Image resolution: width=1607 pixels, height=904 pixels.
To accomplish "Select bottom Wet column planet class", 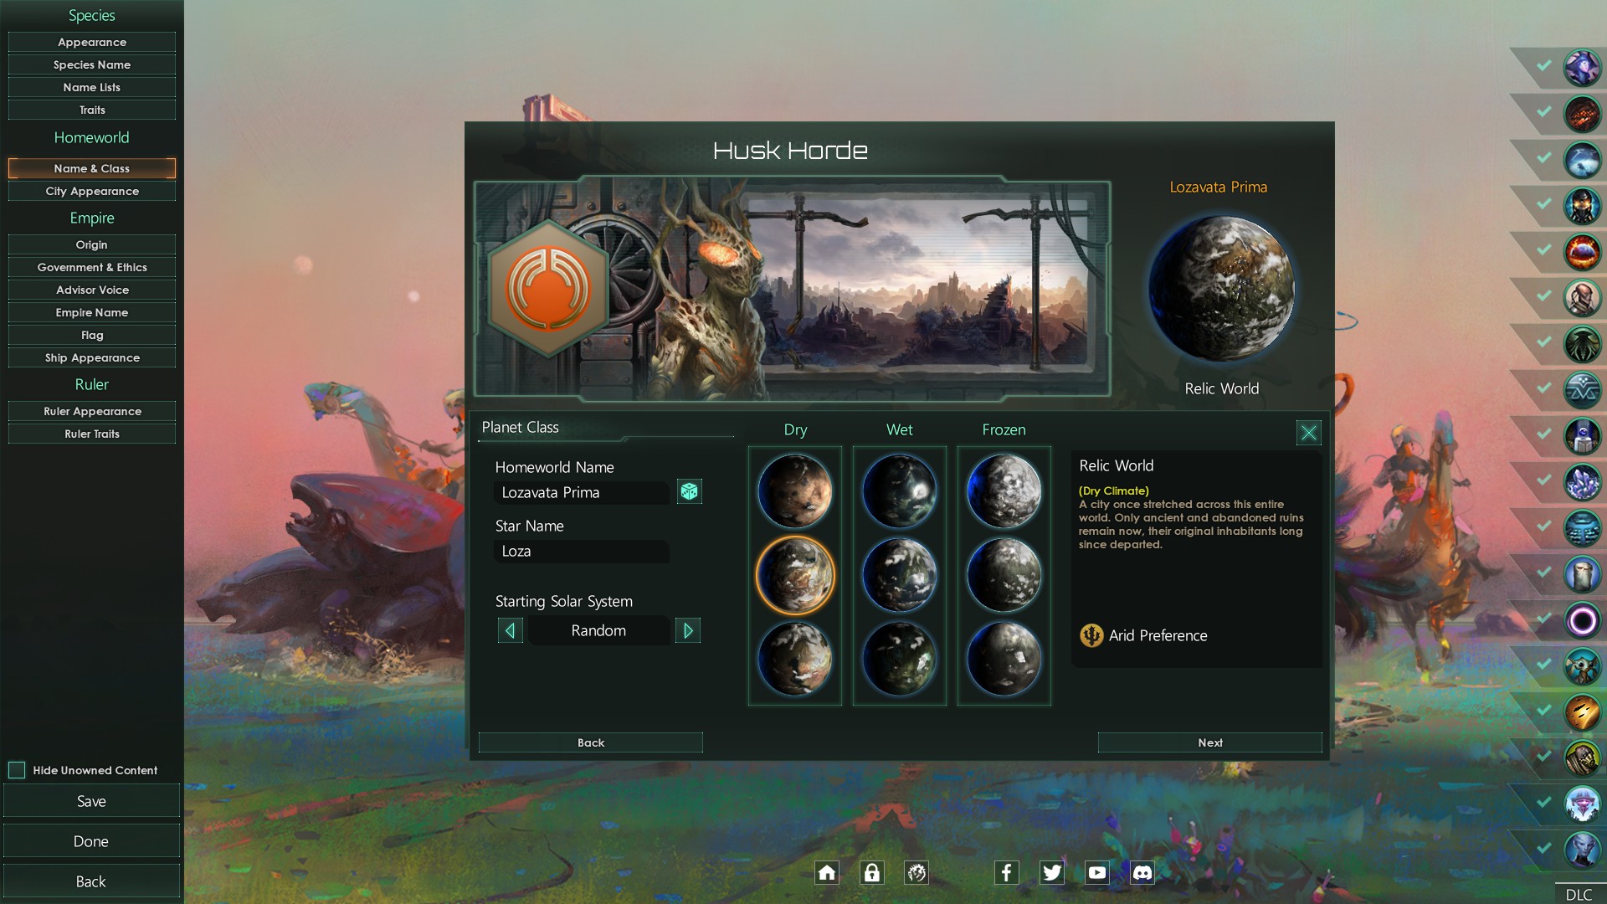I will [x=900, y=660].
